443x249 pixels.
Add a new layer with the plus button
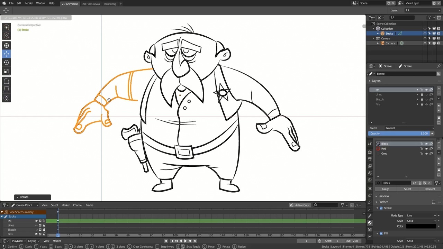tap(439, 89)
